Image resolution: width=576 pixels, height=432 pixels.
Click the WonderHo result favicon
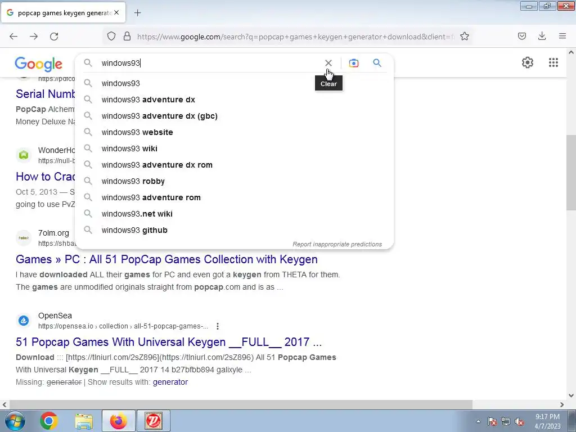tap(24, 155)
